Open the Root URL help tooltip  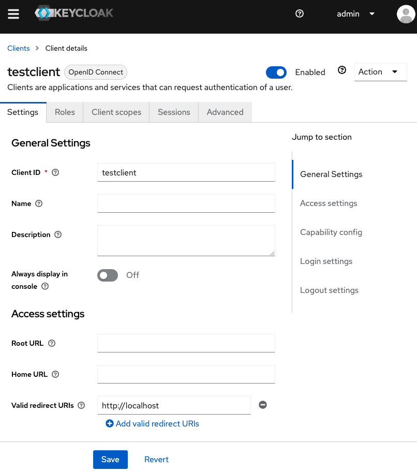[51, 343]
